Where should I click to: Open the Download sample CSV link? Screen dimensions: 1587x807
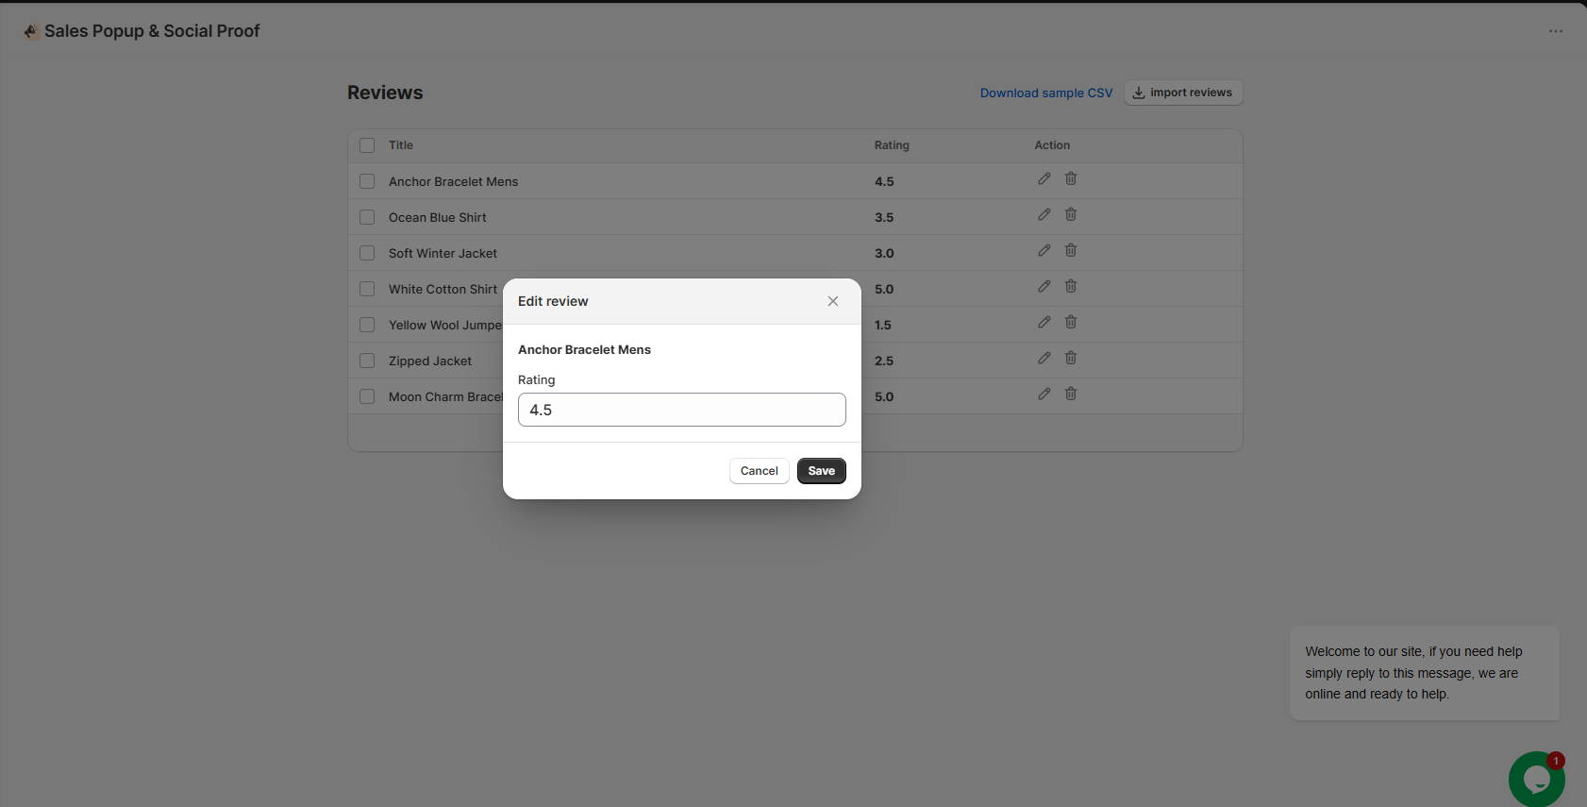pyautogui.click(x=1045, y=93)
